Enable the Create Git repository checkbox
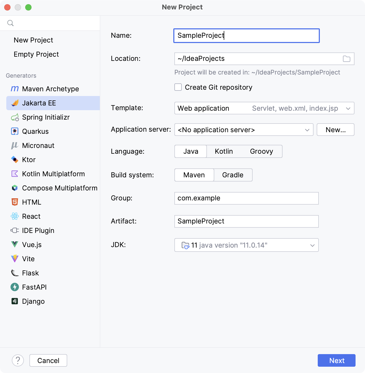Screen dimensions: 365x373 click(178, 87)
